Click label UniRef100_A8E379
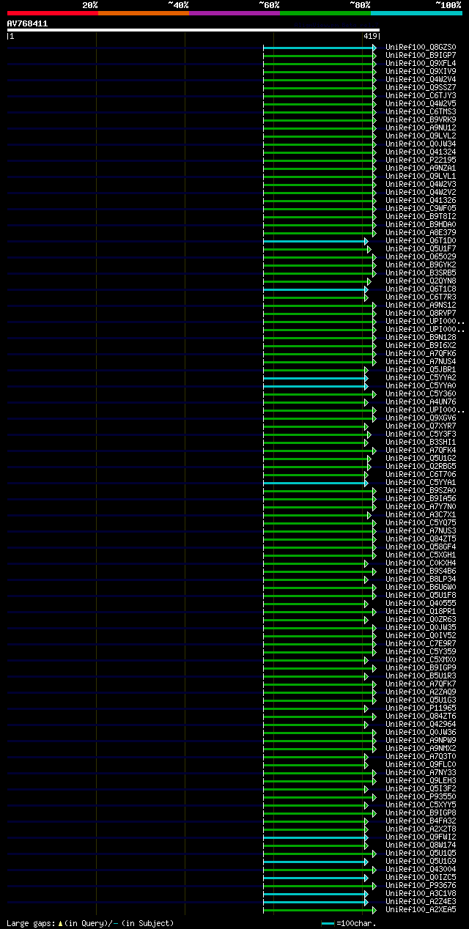Image resolution: width=469 pixels, height=929 pixels. (x=421, y=232)
